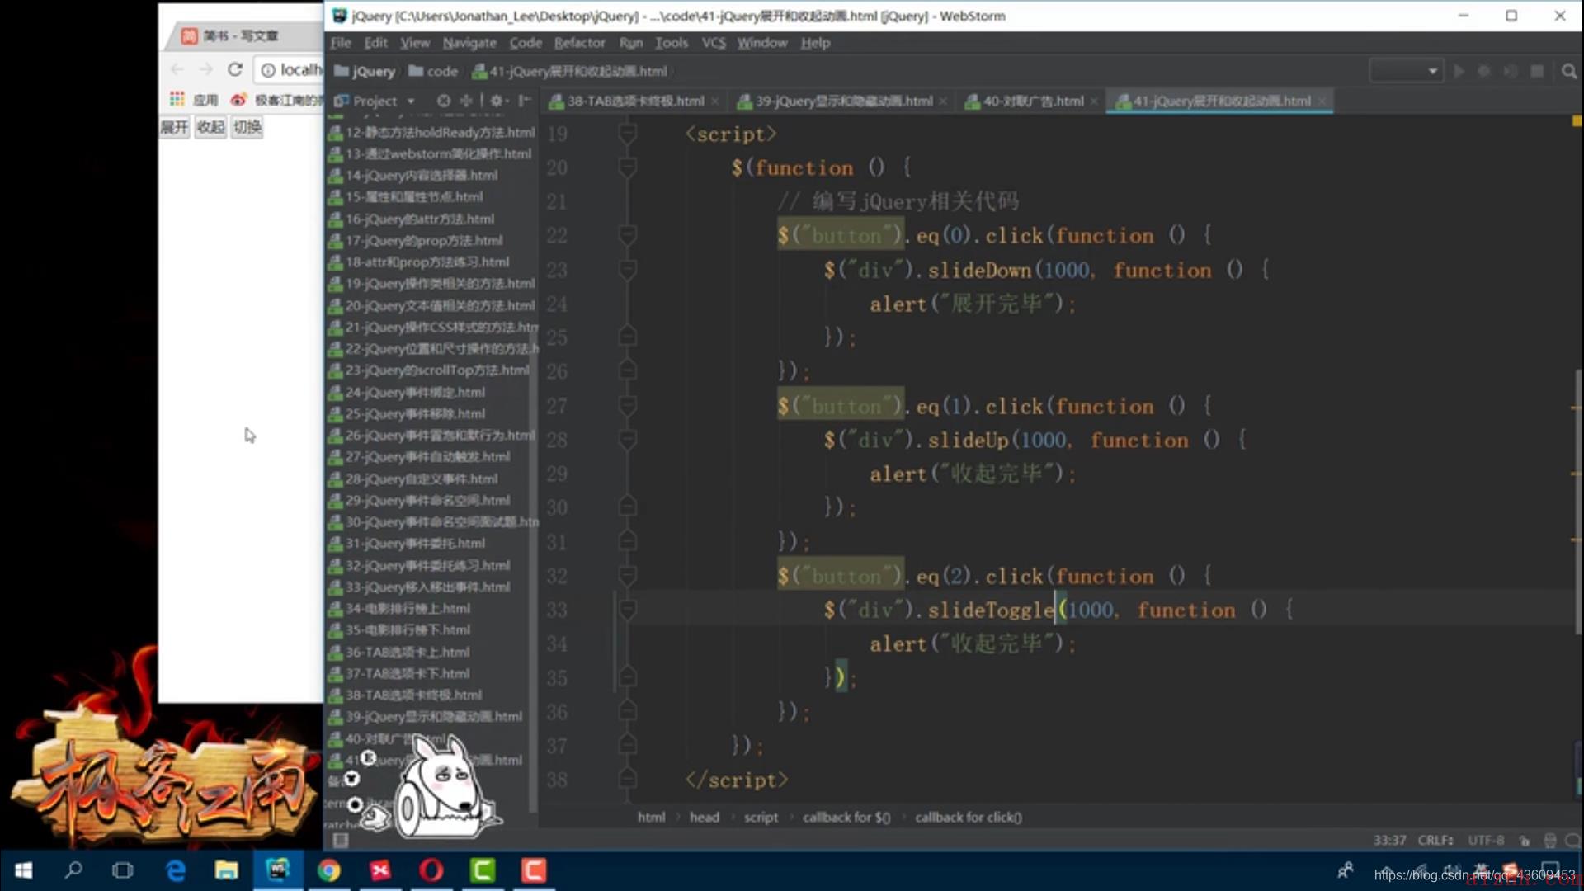Click the 33:37 cursor position indicator
Viewport: 1584px width, 891px height.
click(1389, 840)
